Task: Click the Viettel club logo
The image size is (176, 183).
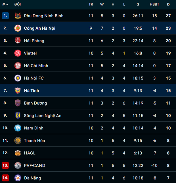Action: tap(18, 53)
